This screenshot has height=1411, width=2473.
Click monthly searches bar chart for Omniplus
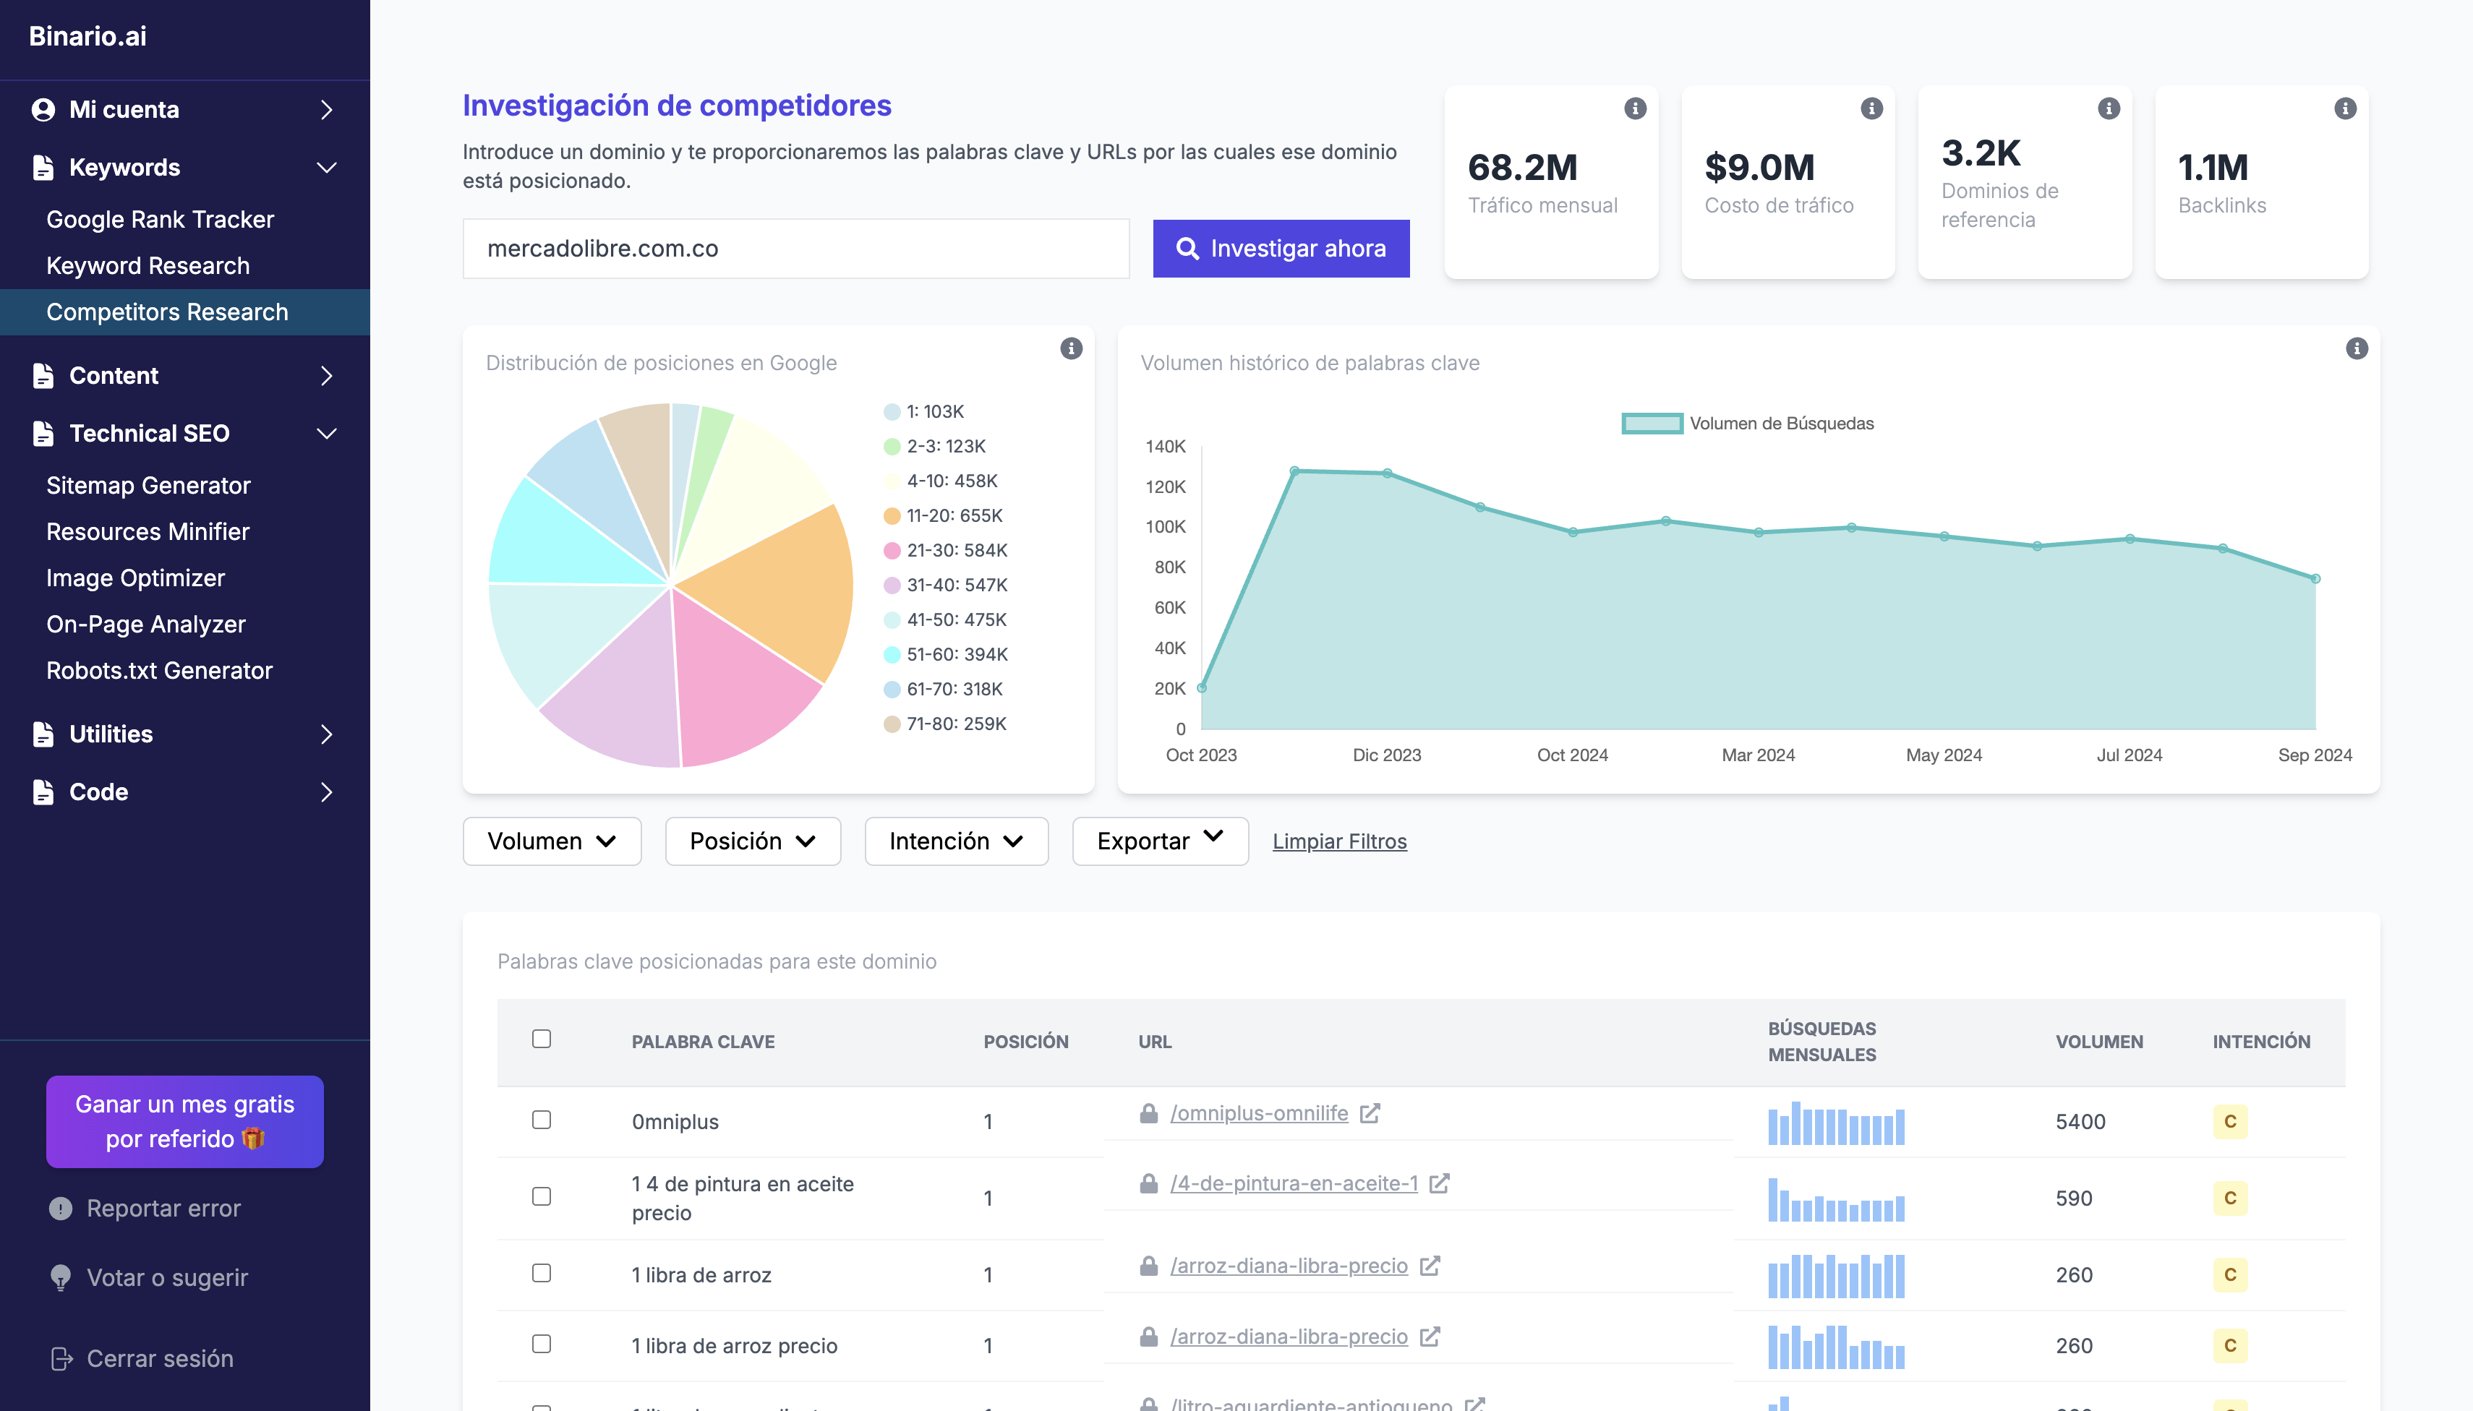point(1835,1123)
